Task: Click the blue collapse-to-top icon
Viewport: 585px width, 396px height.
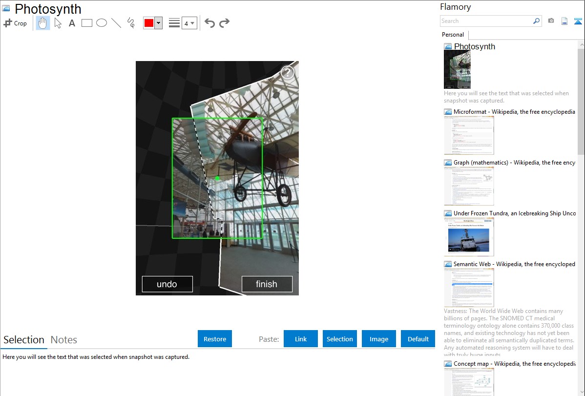Action: point(578,21)
